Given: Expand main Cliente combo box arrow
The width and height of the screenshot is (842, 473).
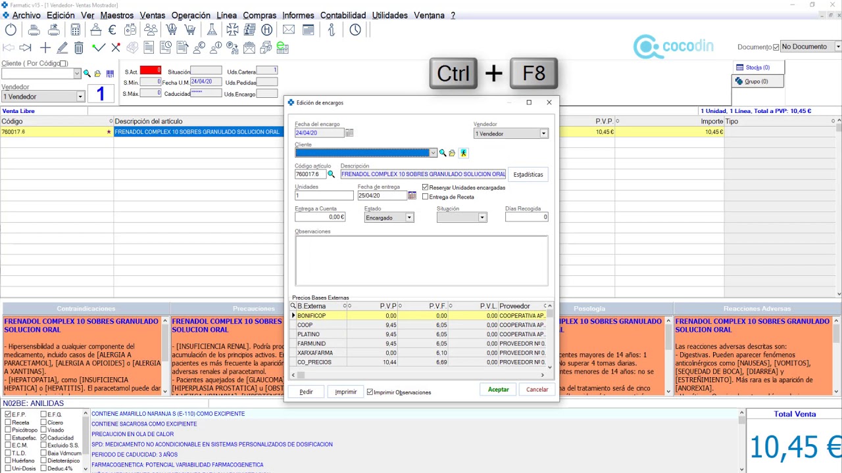Looking at the screenshot, I should pos(77,74).
